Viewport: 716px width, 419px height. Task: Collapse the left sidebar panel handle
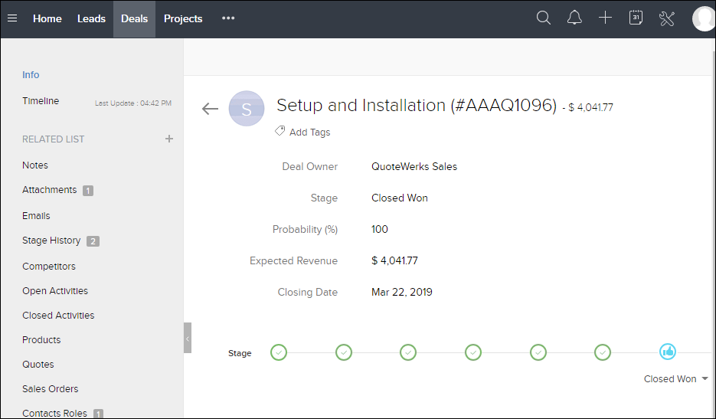(x=188, y=338)
